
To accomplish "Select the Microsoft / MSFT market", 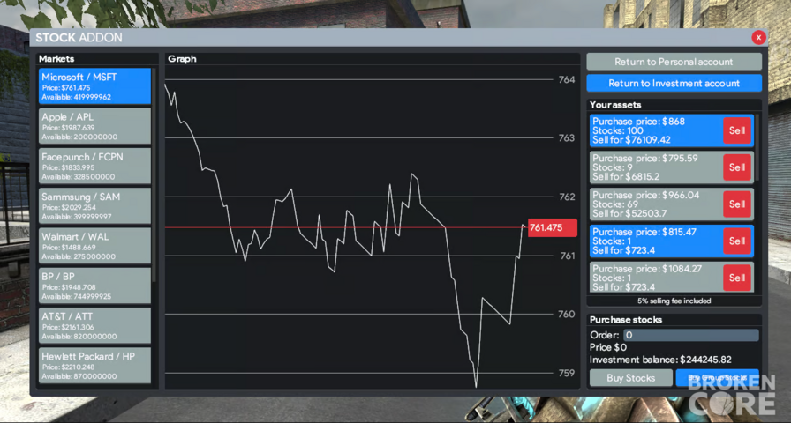I will tap(94, 86).
